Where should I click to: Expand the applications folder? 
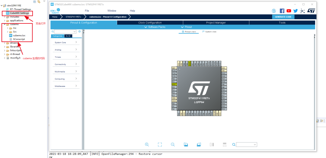click(x=5, y=20)
